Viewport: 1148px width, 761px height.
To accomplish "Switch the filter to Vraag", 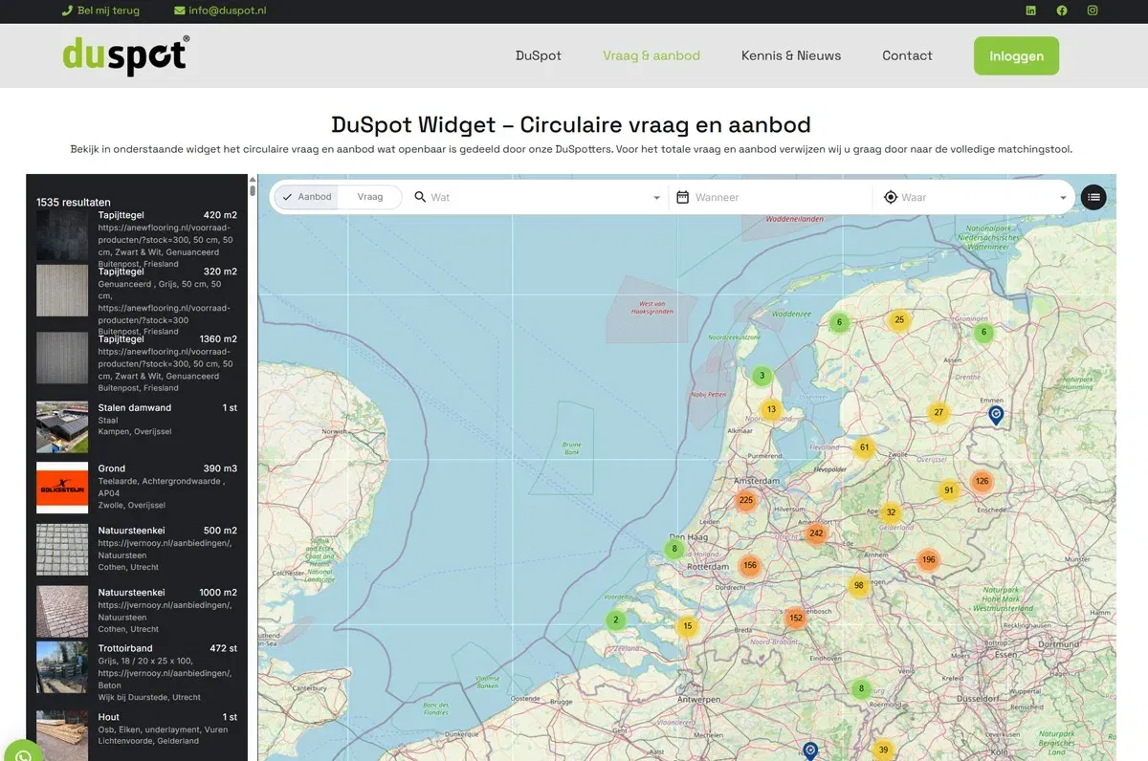I will point(370,196).
